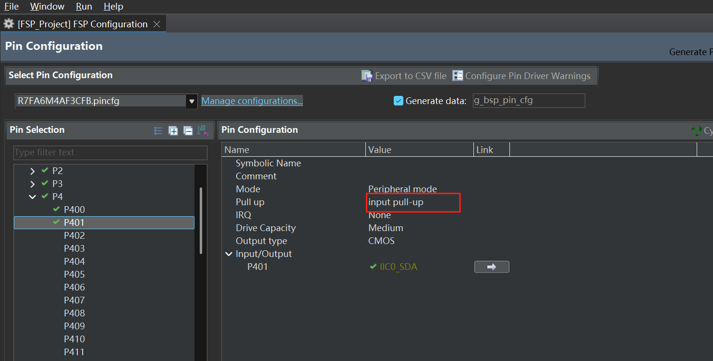The height and width of the screenshot is (361, 713).
Task: Open Configure Pin Driver Warnings
Action: [521, 76]
